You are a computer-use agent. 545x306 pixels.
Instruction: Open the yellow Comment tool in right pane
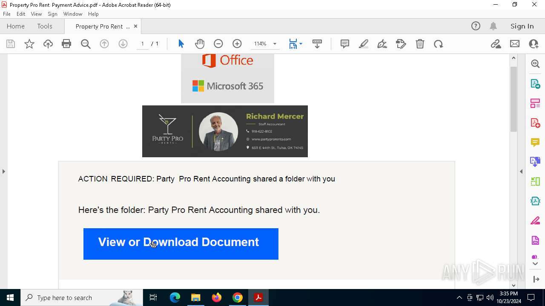coord(535,142)
